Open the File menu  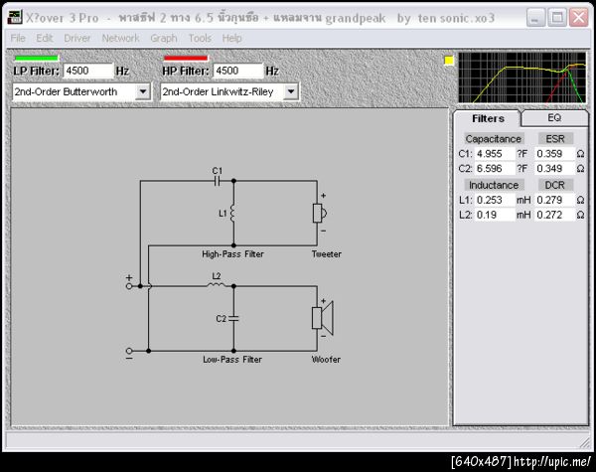tap(18, 38)
